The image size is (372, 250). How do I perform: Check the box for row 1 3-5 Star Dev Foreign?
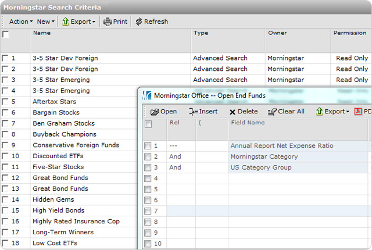click(5, 58)
